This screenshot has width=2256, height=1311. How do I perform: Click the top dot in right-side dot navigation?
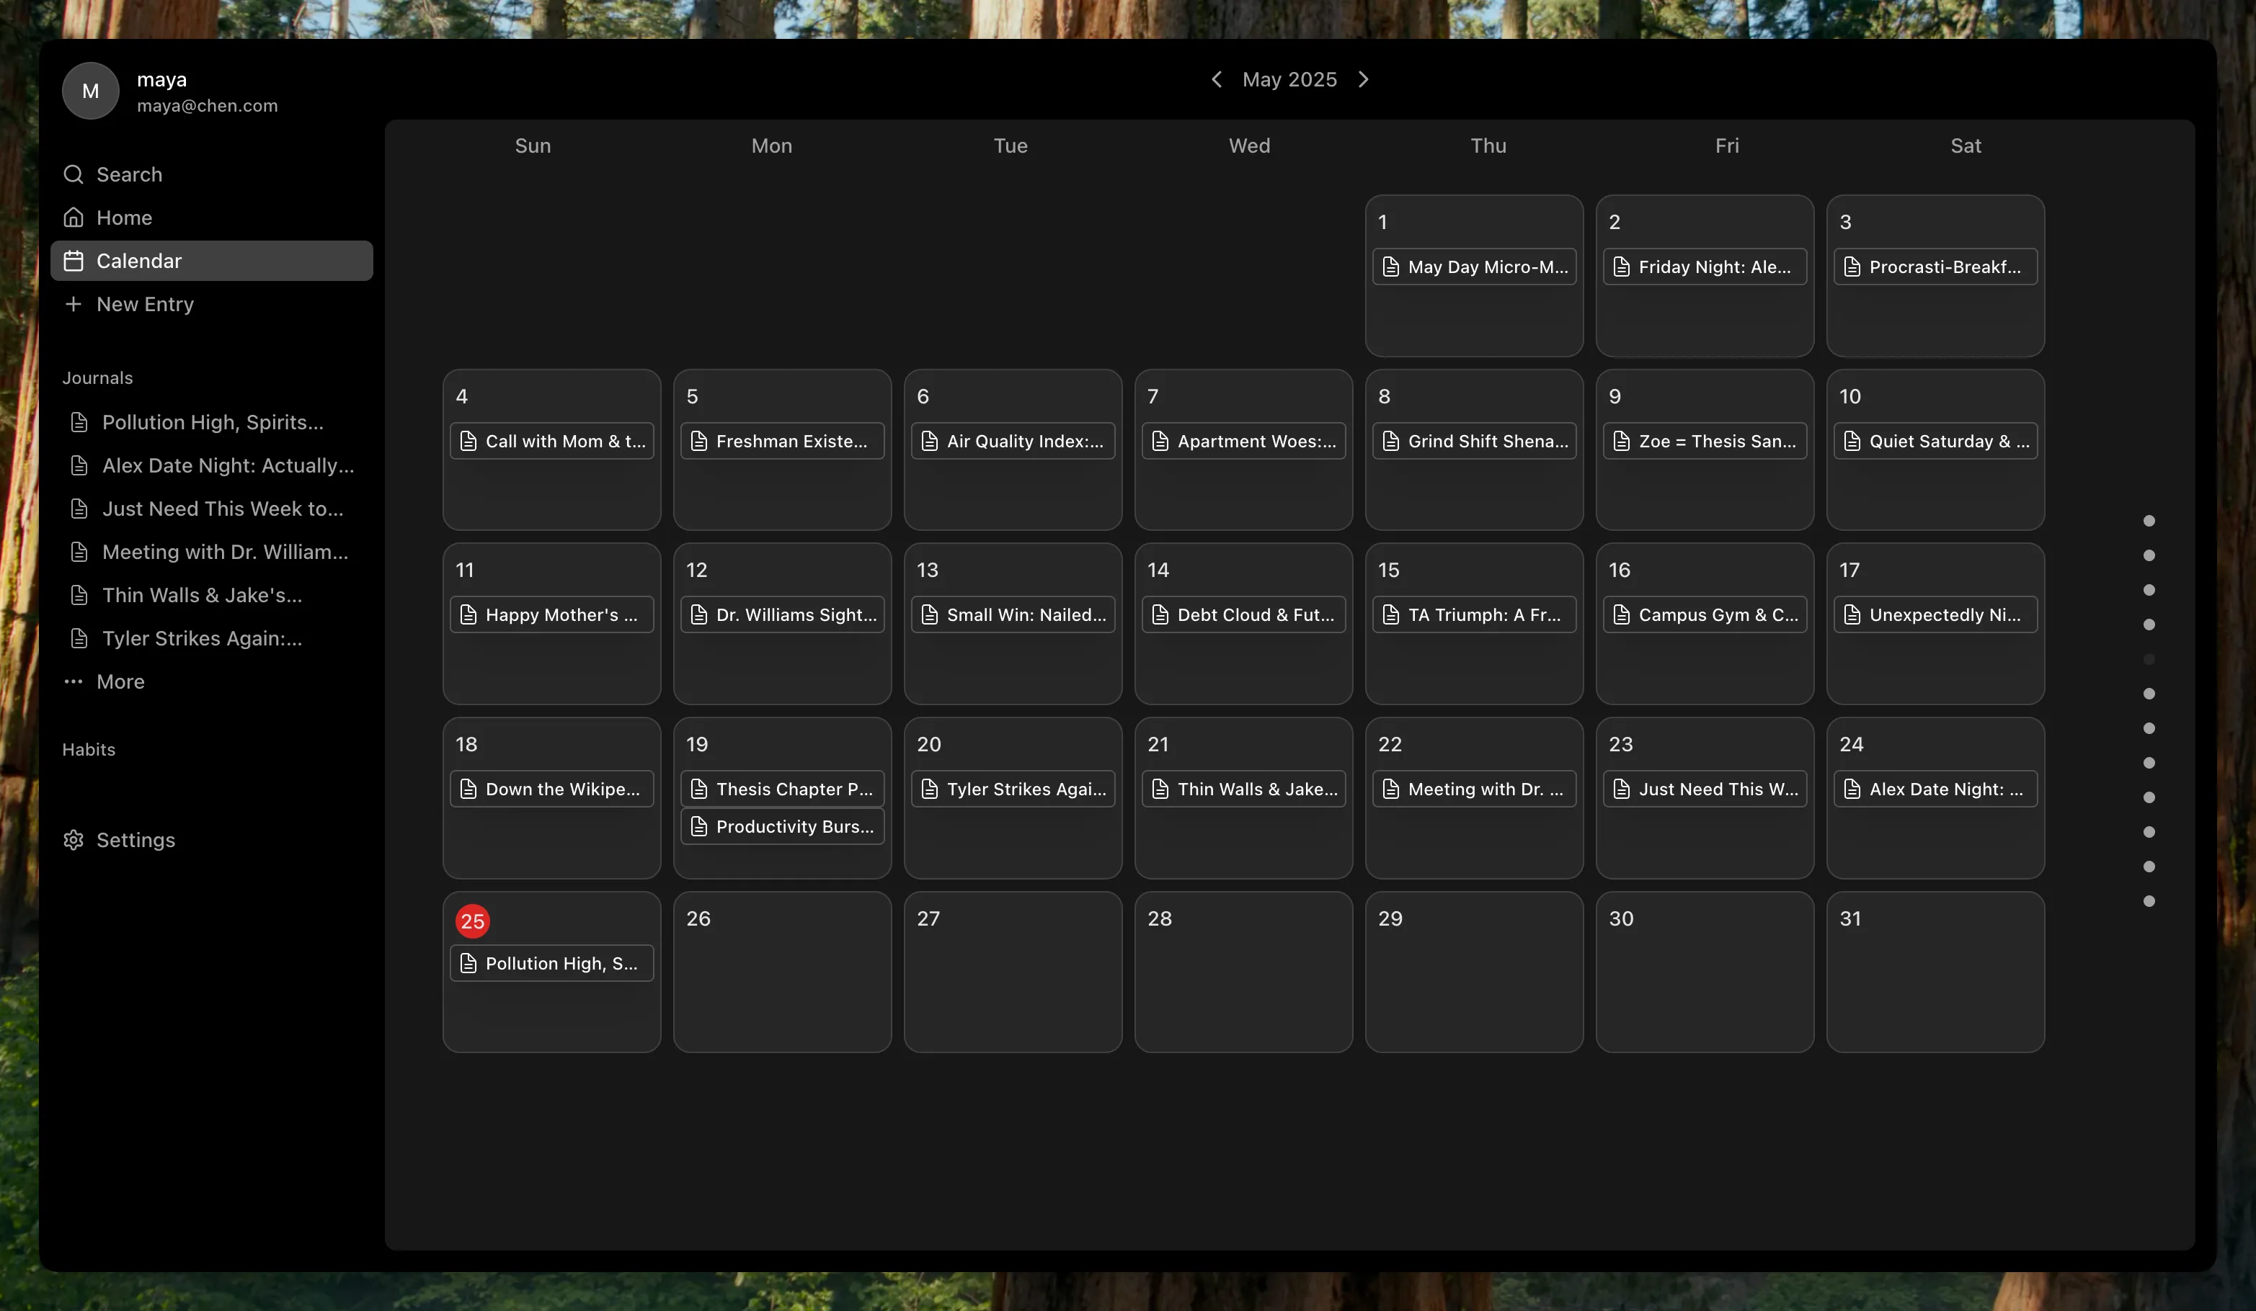point(2149,521)
